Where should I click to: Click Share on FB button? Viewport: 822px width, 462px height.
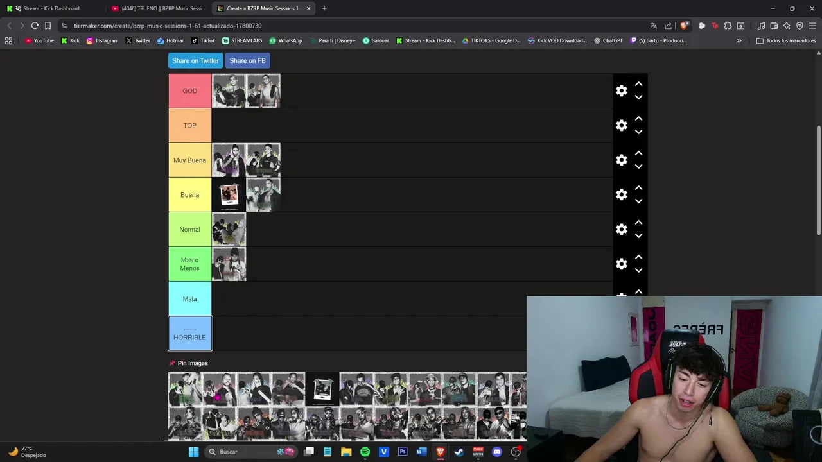(247, 60)
